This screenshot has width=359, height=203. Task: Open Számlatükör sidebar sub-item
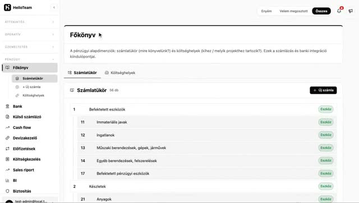[35, 79]
